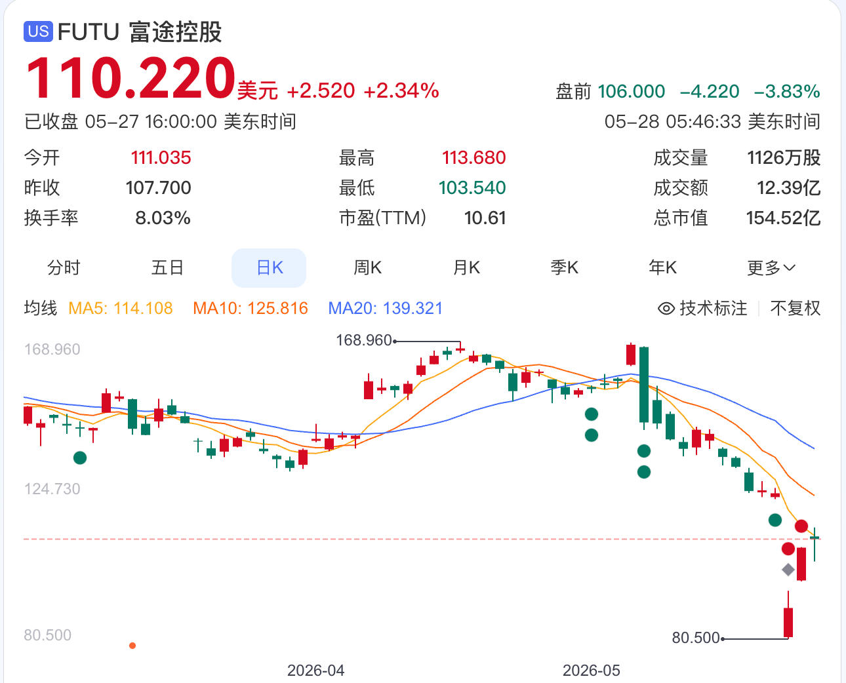Click the 今开 value 111.035

[x=161, y=157]
